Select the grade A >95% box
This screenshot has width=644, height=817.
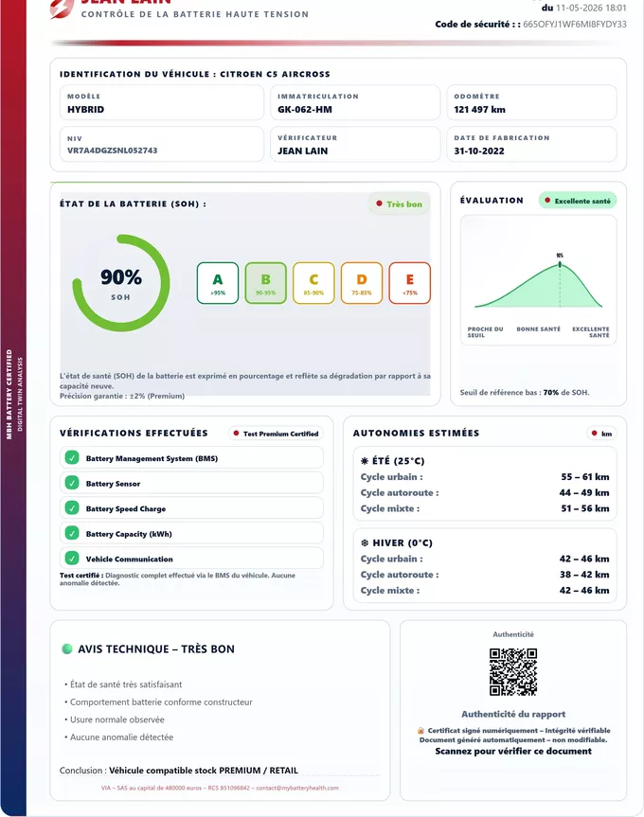[x=218, y=283]
